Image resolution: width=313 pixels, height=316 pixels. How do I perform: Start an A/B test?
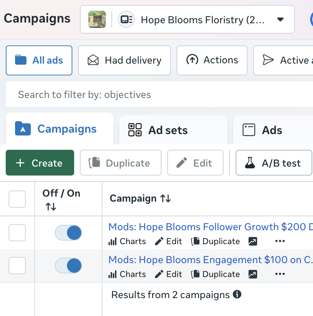274,163
